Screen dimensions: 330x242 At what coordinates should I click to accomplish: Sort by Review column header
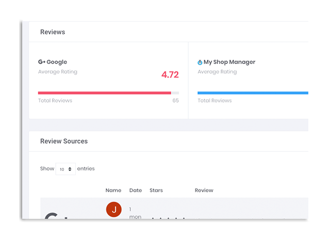[204, 191]
